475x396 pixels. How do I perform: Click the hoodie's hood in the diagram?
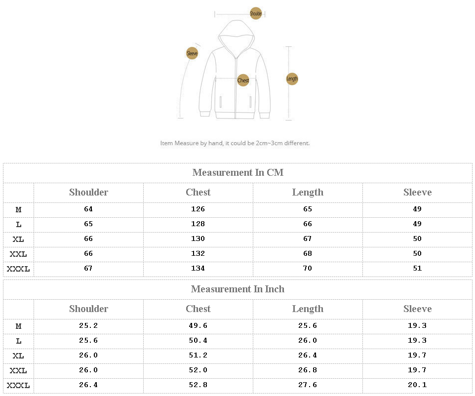pos(236,32)
